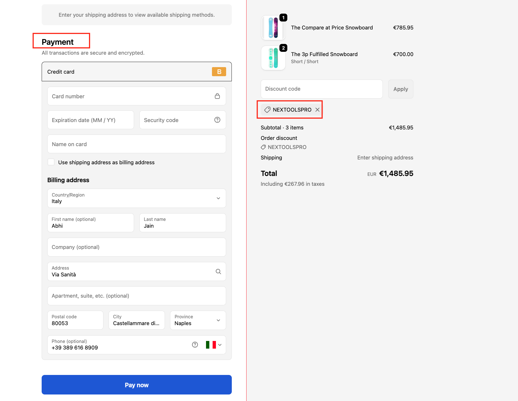The height and width of the screenshot is (401, 518).
Task: Click the Name on card field
Action: [x=137, y=144]
